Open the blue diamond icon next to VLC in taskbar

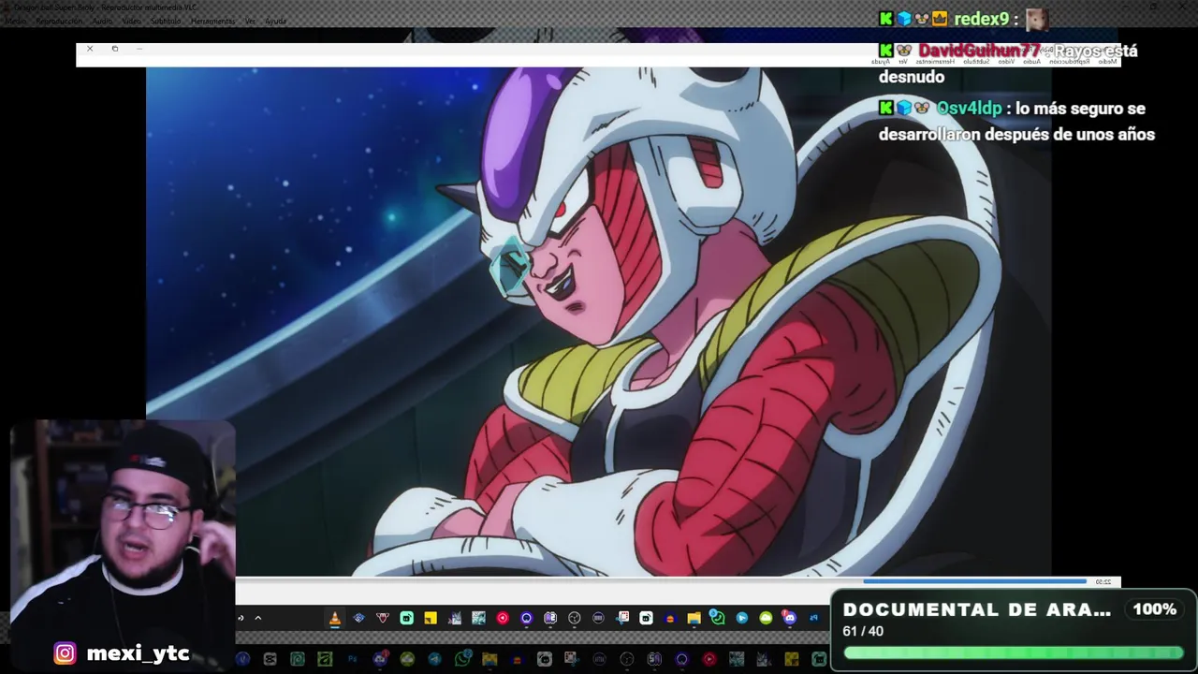click(x=358, y=618)
